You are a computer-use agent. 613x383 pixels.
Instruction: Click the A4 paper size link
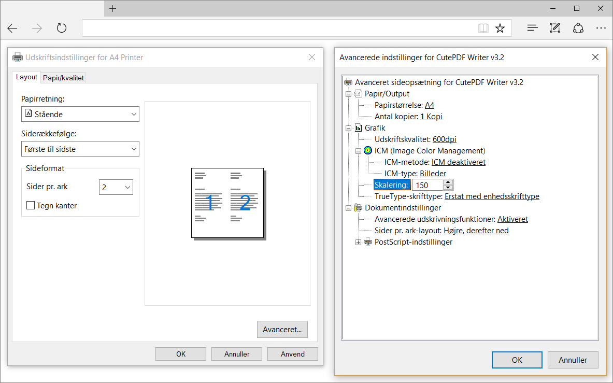pos(429,105)
